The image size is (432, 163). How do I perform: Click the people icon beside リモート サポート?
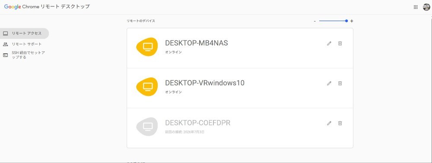tap(6, 44)
